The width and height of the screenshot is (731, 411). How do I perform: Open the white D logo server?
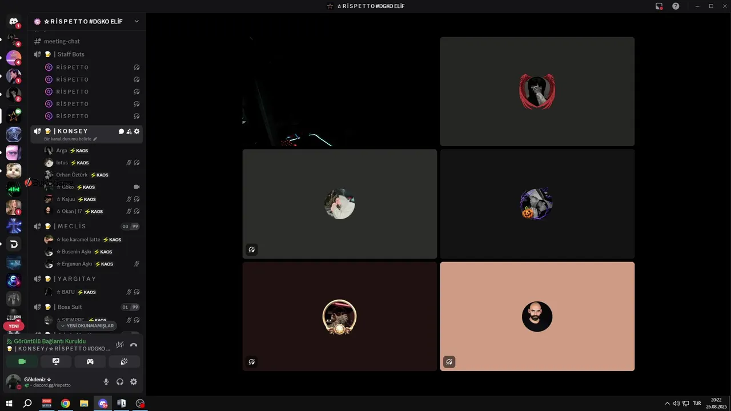14,244
